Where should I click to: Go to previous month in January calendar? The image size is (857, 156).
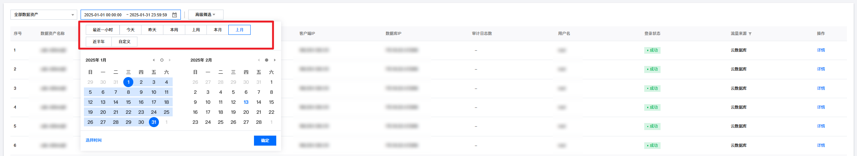click(154, 60)
